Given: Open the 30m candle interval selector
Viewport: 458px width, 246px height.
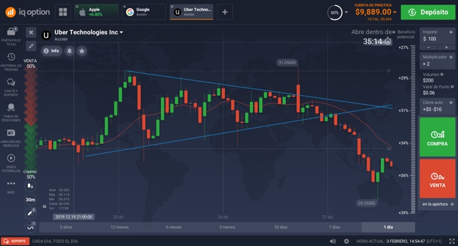Looking at the screenshot, I should [30, 200].
